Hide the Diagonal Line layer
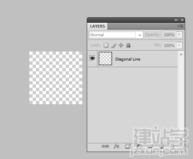 pyautogui.click(x=93, y=58)
